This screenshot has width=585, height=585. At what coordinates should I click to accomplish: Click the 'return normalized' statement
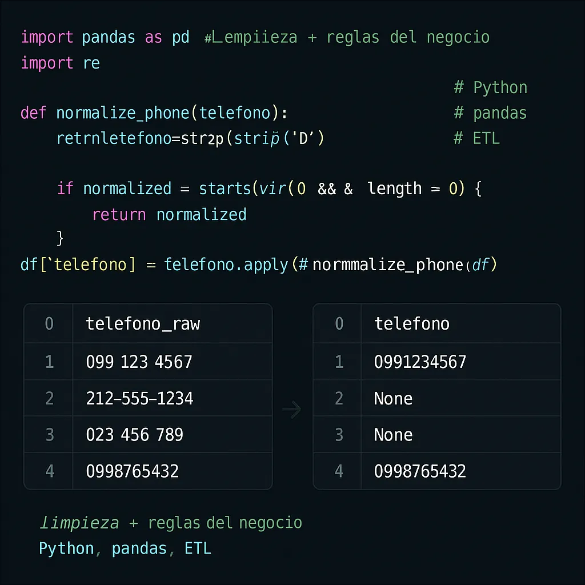[169, 215]
